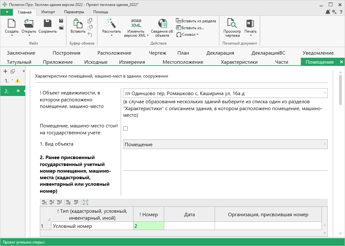Click Вставить из раздела button
This screenshot has width=345, height=246.
tap(196, 21)
